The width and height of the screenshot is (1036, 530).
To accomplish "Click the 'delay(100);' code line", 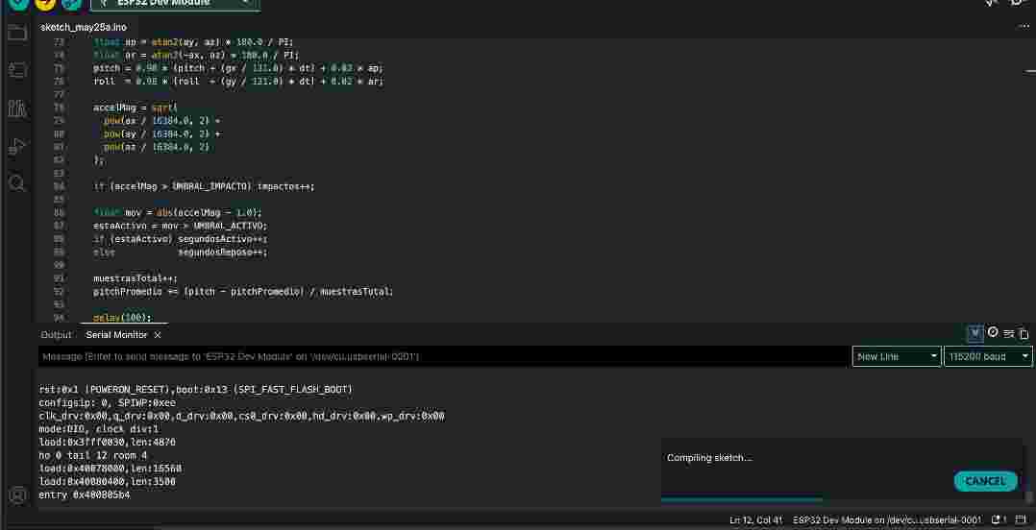I will 122,318.
